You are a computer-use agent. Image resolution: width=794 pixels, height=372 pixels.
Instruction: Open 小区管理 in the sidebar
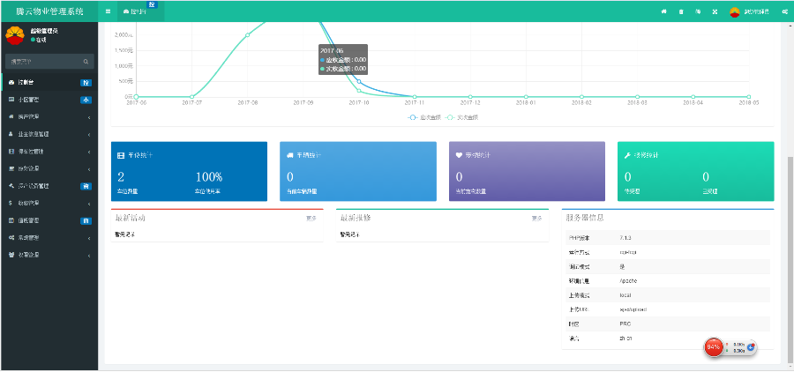click(x=49, y=100)
